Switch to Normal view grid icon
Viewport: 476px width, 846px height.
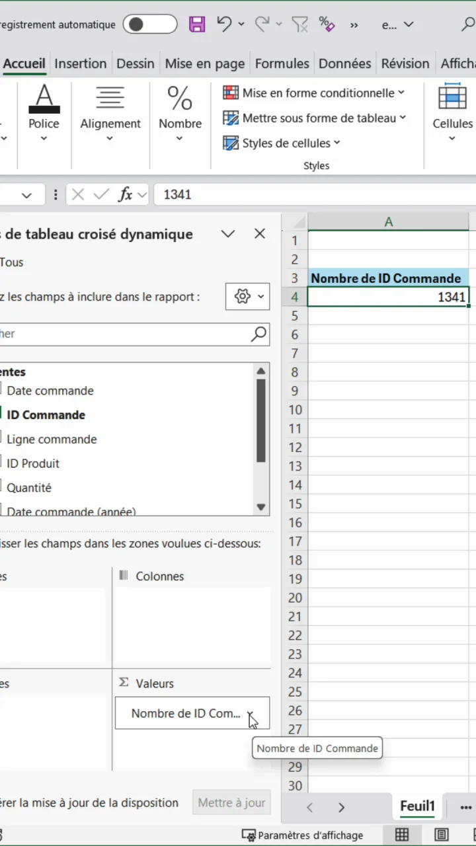tap(402, 835)
